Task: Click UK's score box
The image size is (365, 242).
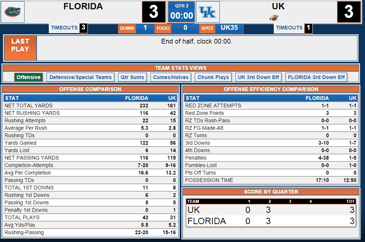Action: (x=349, y=12)
